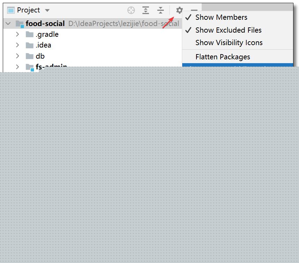The width and height of the screenshot is (299, 263).
Task: Click the .gradle folder icon
Action: coord(29,35)
